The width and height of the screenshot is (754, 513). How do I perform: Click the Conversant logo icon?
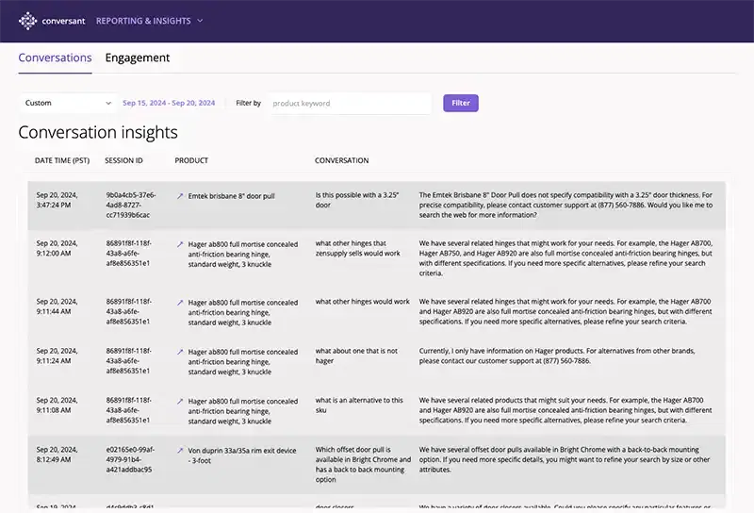click(x=28, y=21)
